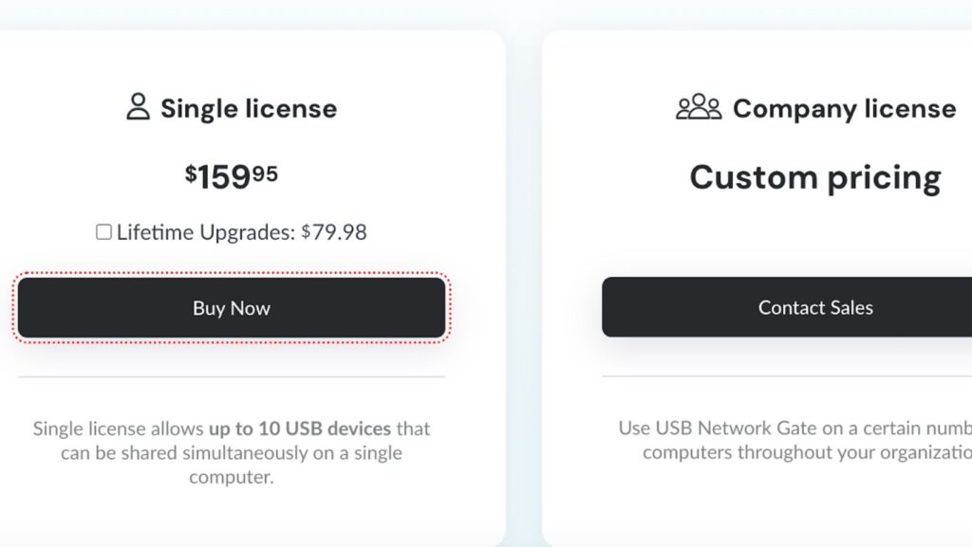This screenshot has height=547, width=972.
Task: Click the single user person icon
Action: coord(138,107)
